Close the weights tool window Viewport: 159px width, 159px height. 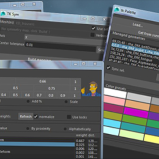coord(95,64)
